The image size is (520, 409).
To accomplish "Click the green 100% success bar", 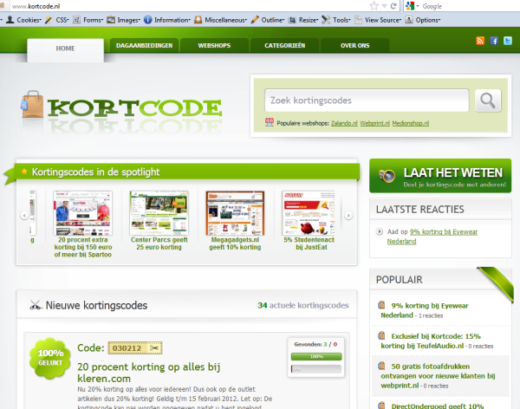I will (x=316, y=357).
